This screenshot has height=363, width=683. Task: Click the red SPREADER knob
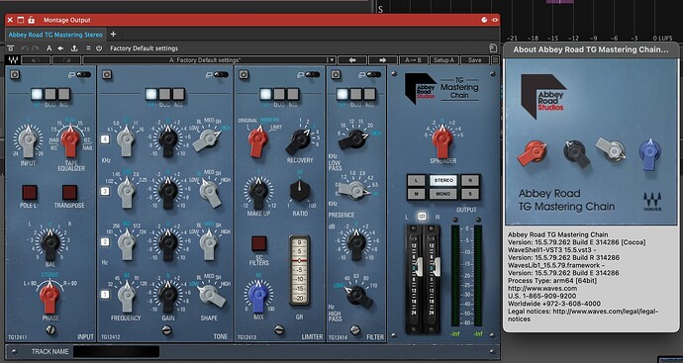click(442, 140)
